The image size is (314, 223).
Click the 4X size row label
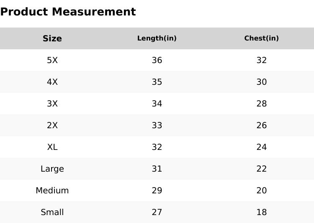pos(52,82)
